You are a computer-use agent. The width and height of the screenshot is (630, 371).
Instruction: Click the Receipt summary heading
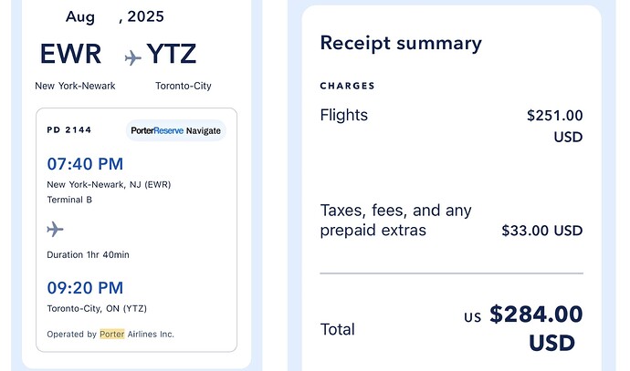coord(400,43)
